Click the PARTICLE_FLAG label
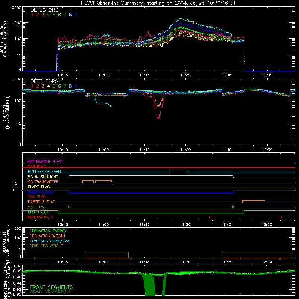299x299 pixels. [42, 201]
